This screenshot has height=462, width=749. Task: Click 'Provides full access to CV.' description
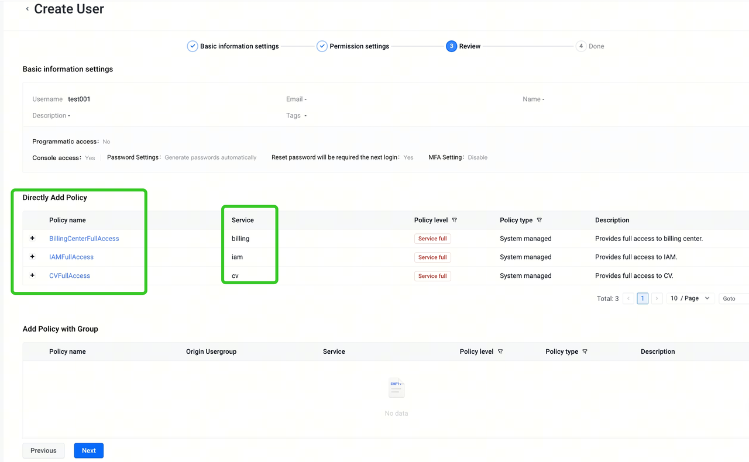pos(634,275)
